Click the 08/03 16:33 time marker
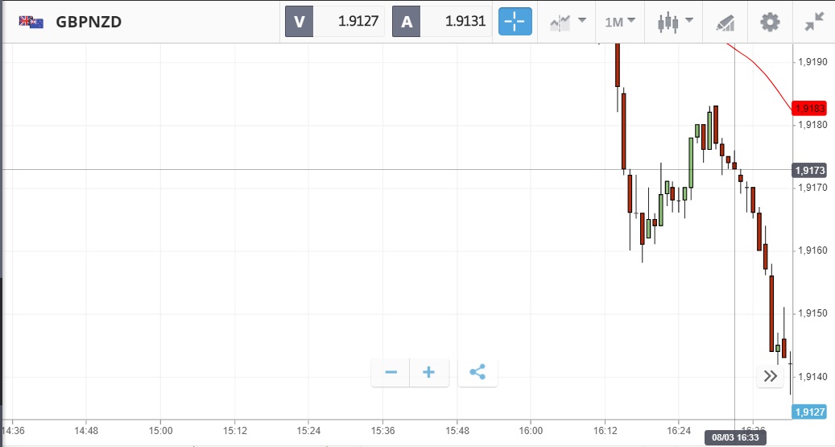The height and width of the screenshot is (447, 835). click(734, 438)
